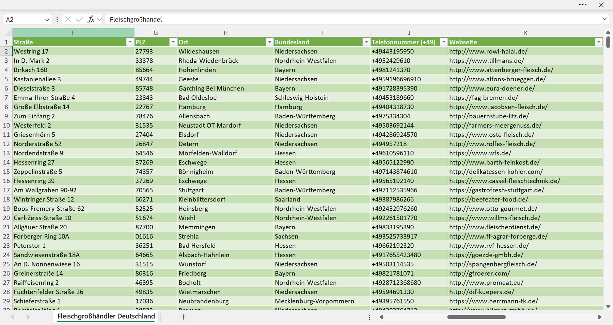Cancel the formula entry with X icon
613x325 pixels.
(x=68, y=19)
